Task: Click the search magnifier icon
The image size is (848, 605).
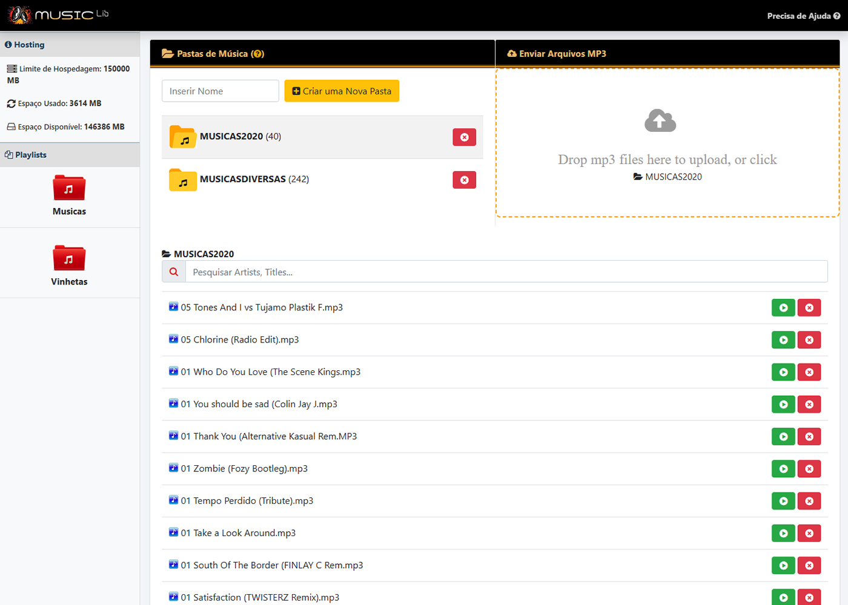Action: tap(174, 272)
